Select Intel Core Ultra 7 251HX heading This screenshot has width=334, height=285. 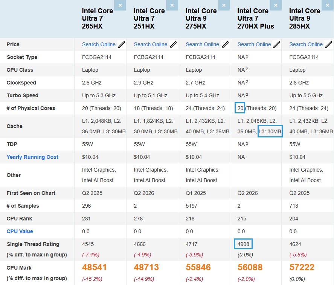(x=149, y=18)
